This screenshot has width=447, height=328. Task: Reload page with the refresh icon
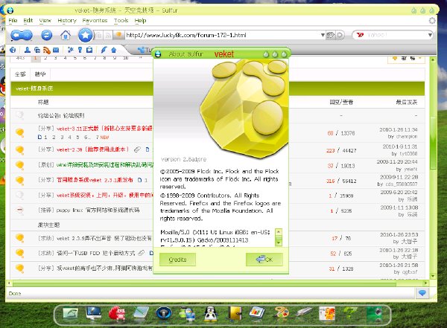tap(47, 35)
